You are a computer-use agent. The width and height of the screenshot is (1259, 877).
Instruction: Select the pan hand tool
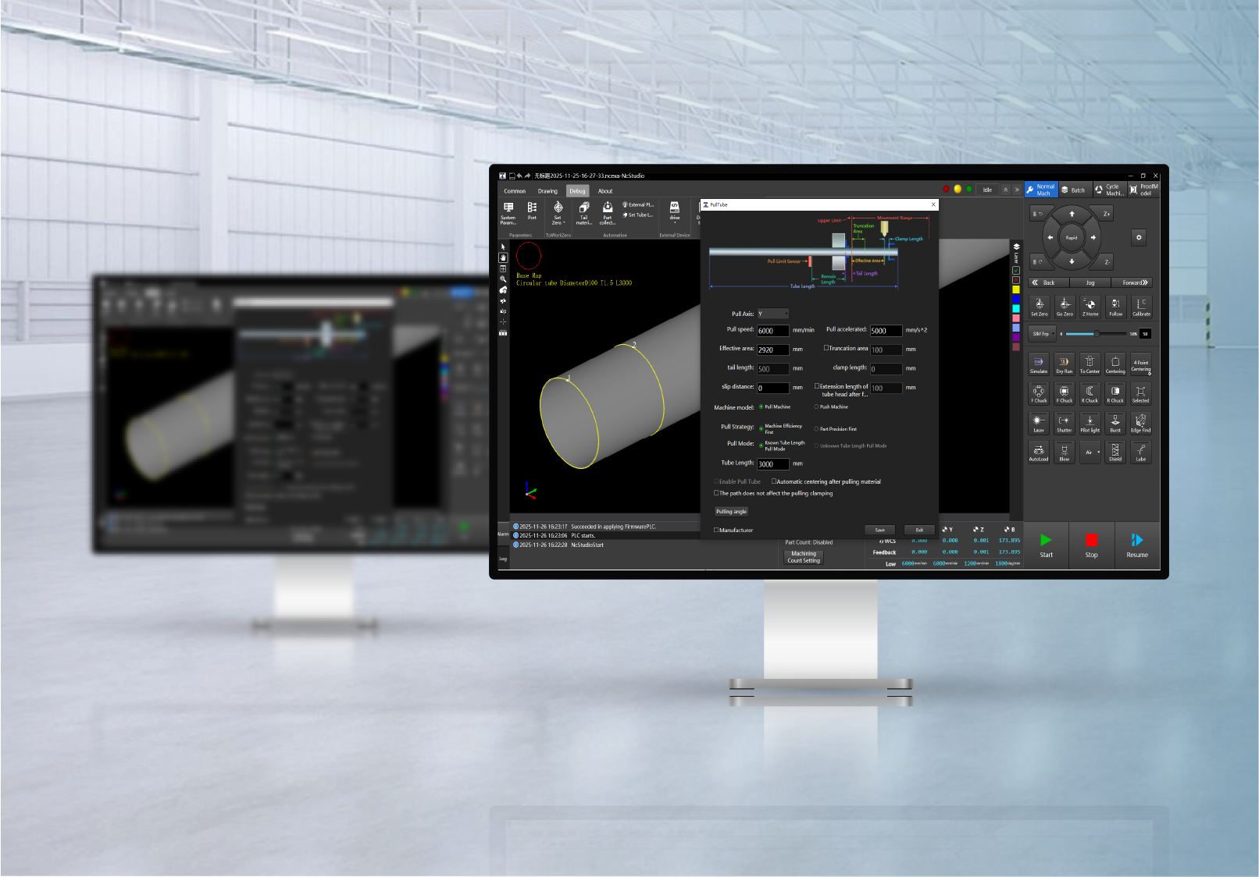pos(503,257)
